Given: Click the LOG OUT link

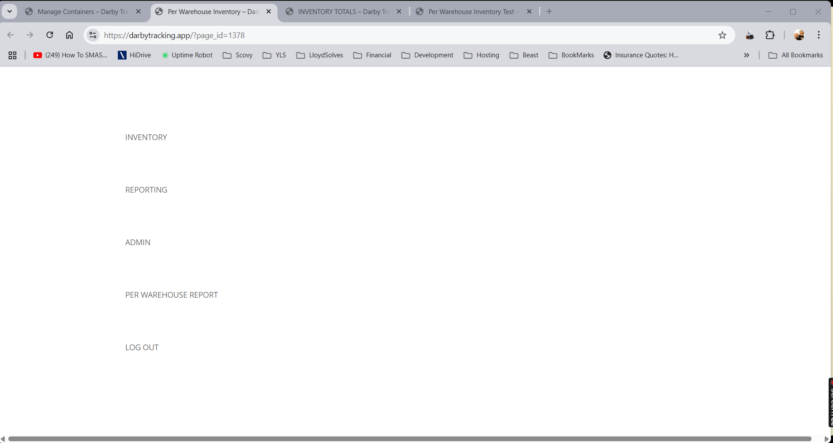Looking at the screenshot, I should click(142, 348).
